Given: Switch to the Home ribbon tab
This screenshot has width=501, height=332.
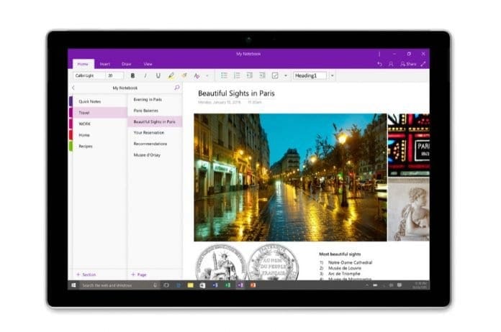Looking at the screenshot, I should (83, 64).
